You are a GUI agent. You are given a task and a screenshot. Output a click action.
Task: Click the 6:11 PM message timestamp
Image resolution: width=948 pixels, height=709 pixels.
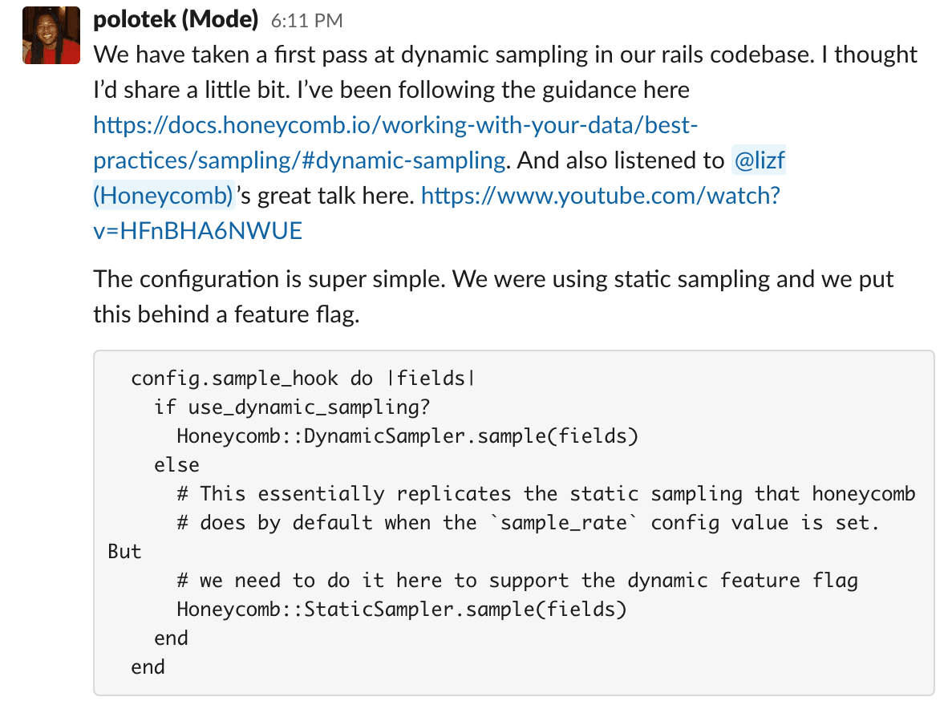tap(306, 22)
